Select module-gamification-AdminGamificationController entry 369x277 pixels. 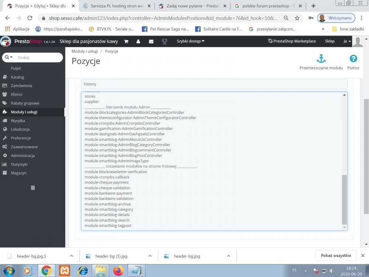point(128,129)
